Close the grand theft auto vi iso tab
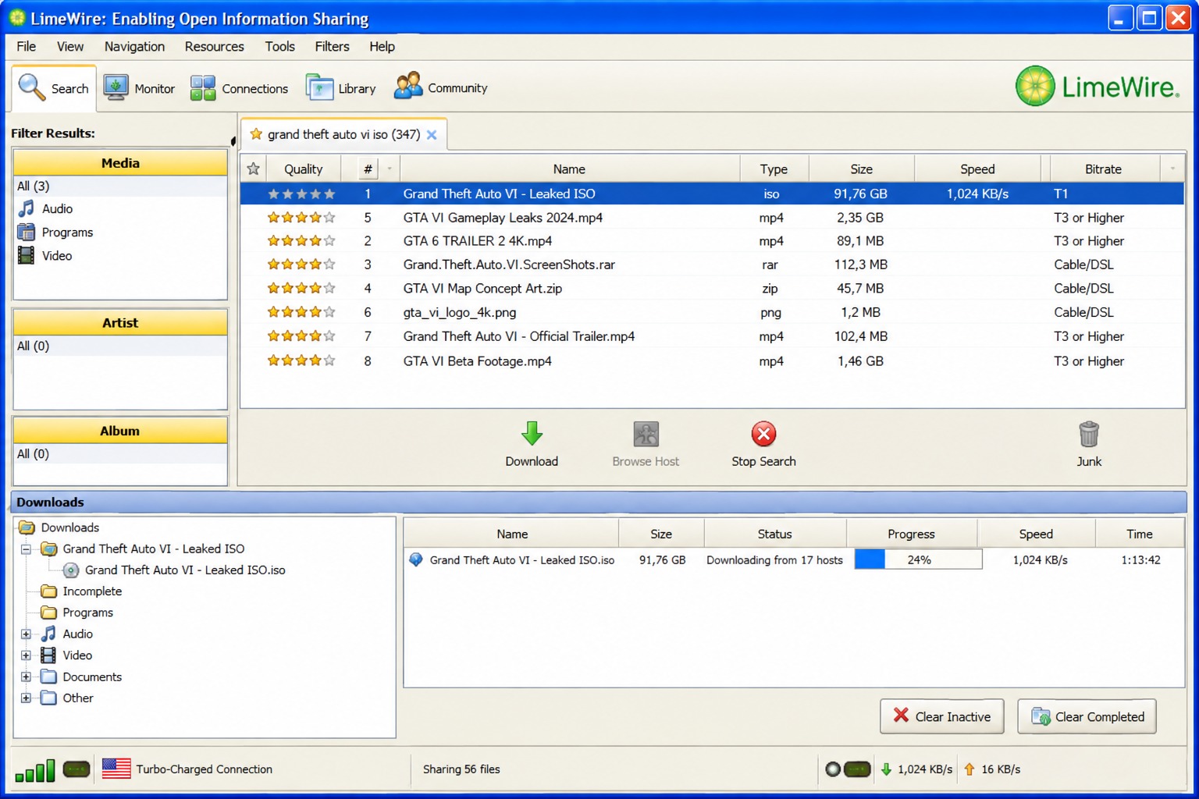1199x799 pixels. pos(432,135)
